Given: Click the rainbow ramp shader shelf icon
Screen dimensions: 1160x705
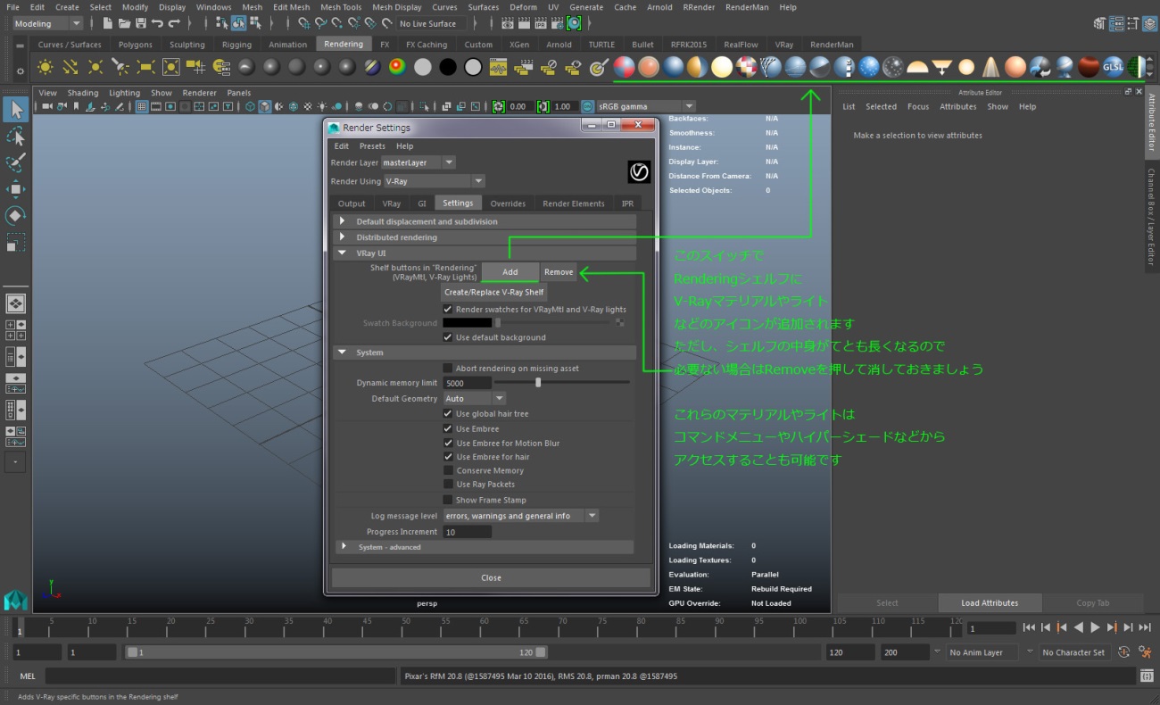Looking at the screenshot, I should (x=397, y=67).
